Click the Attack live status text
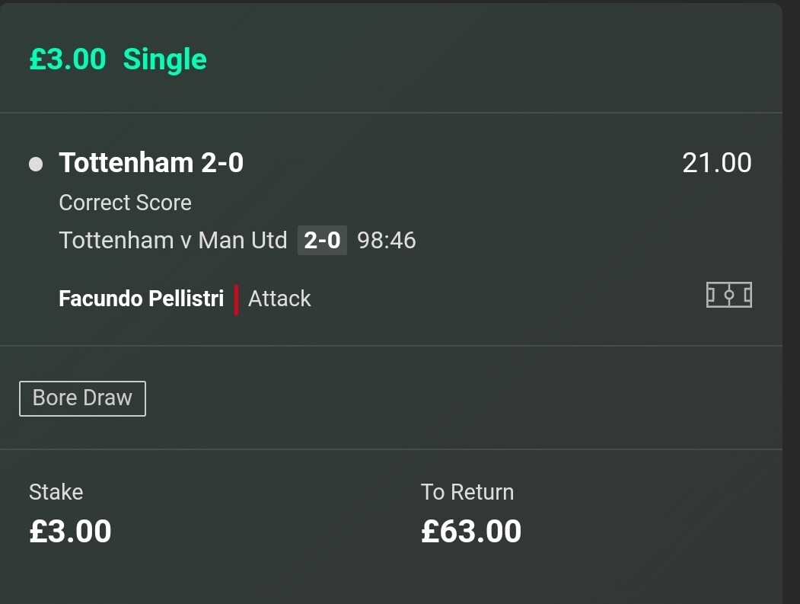800x604 pixels. coord(279,299)
